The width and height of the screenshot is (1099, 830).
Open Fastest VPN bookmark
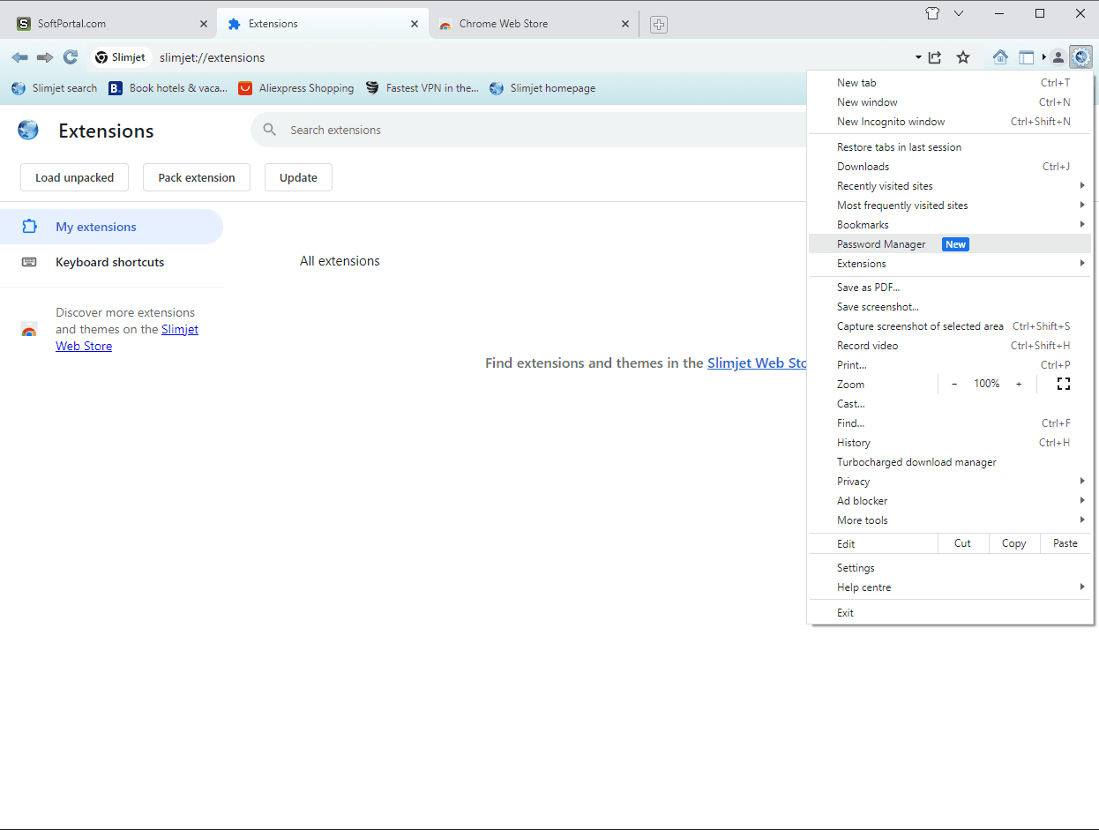(422, 88)
